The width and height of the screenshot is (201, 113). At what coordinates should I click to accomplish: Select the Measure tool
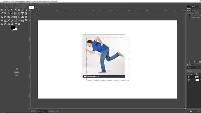click(8, 13)
